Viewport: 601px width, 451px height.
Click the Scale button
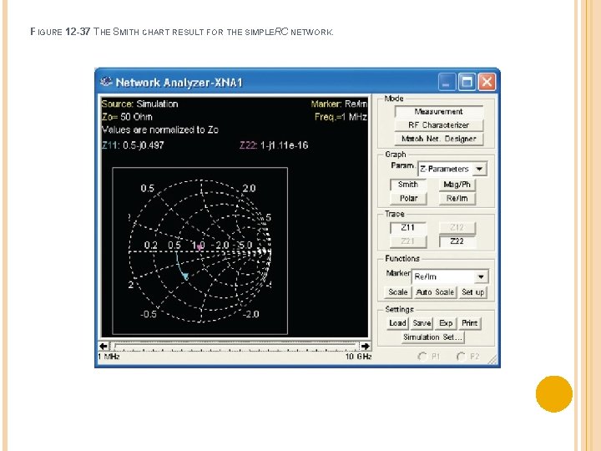coord(398,292)
